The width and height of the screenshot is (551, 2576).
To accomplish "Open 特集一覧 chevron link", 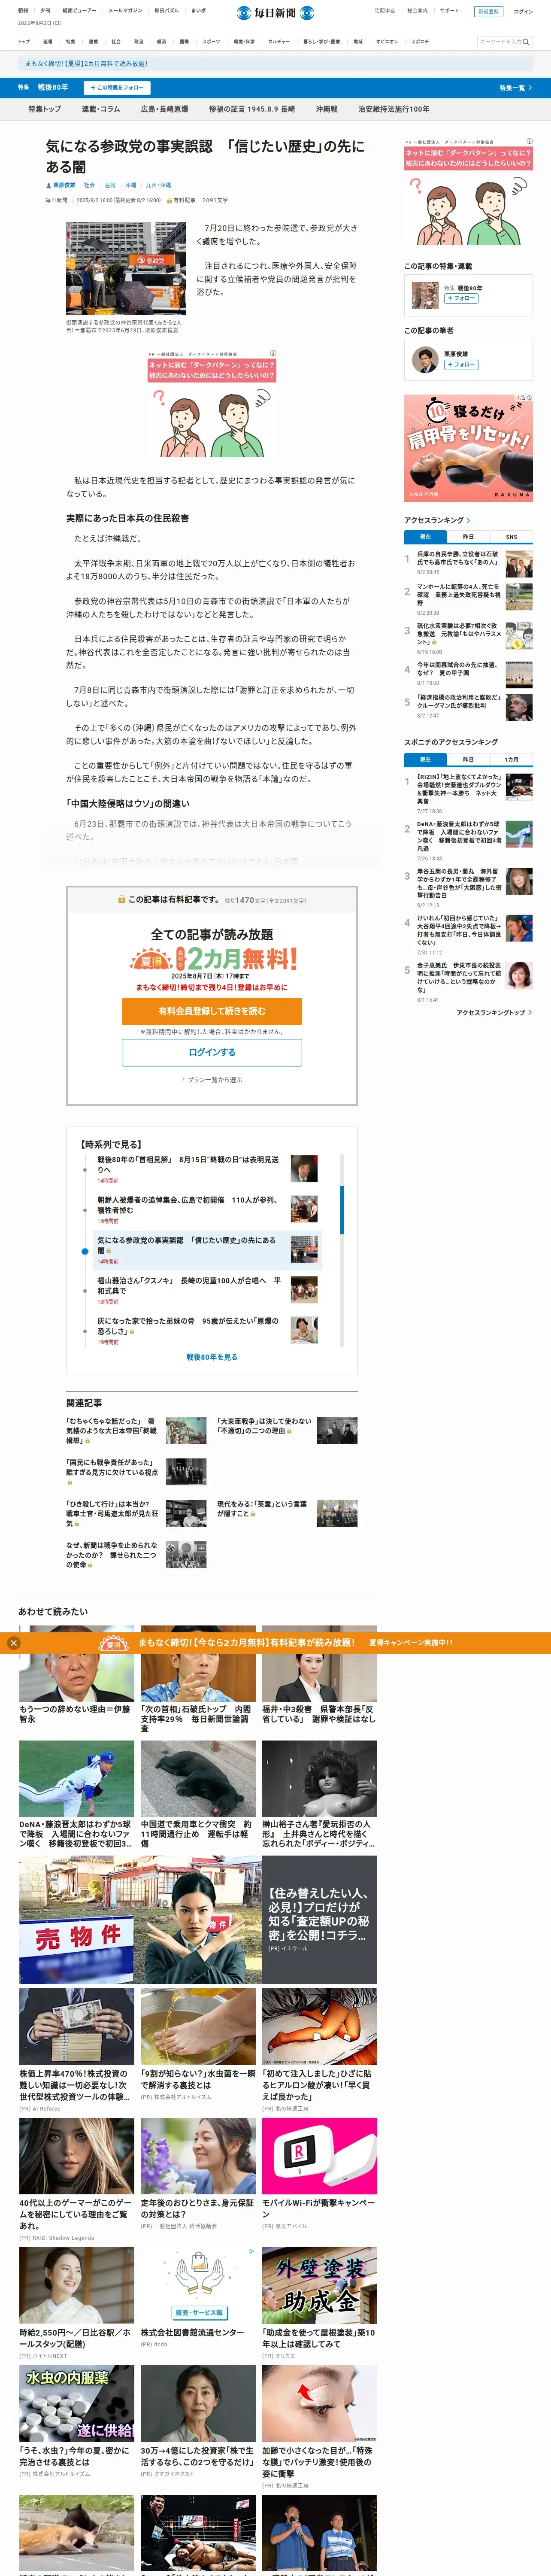I will tap(516, 88).
